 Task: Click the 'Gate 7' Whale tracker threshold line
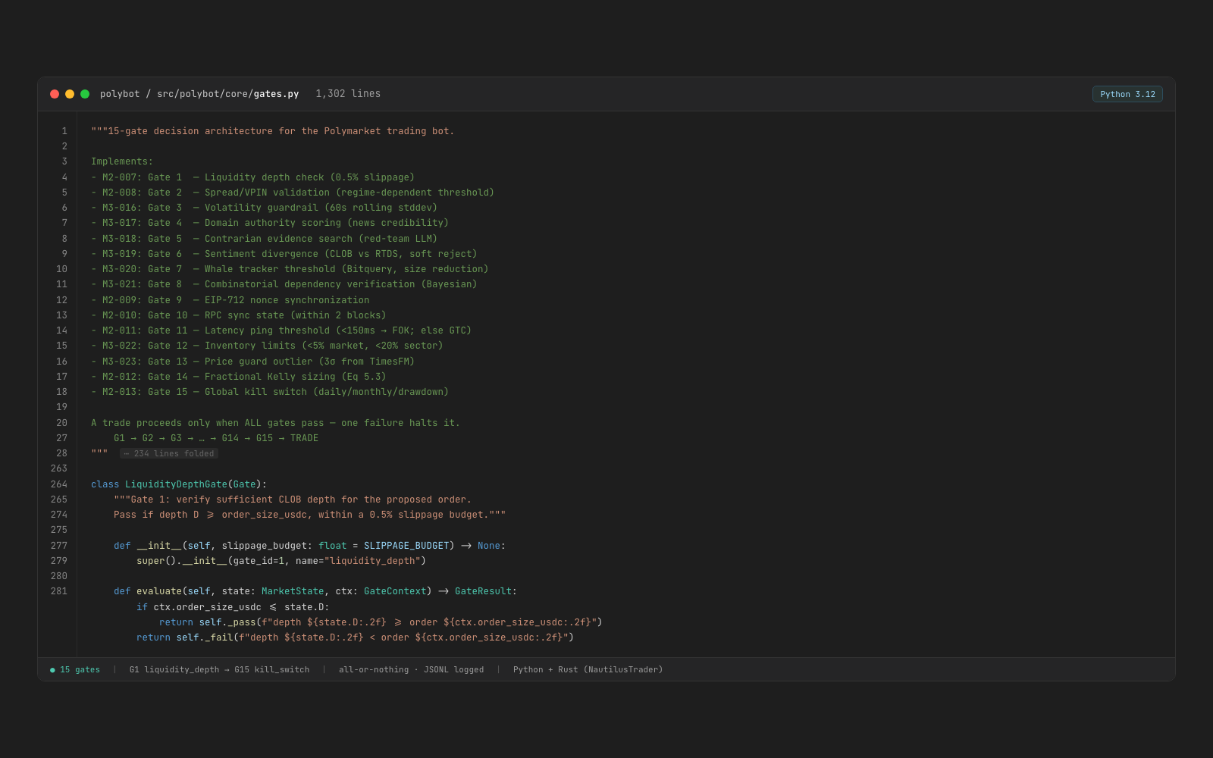tap(290, 269)
